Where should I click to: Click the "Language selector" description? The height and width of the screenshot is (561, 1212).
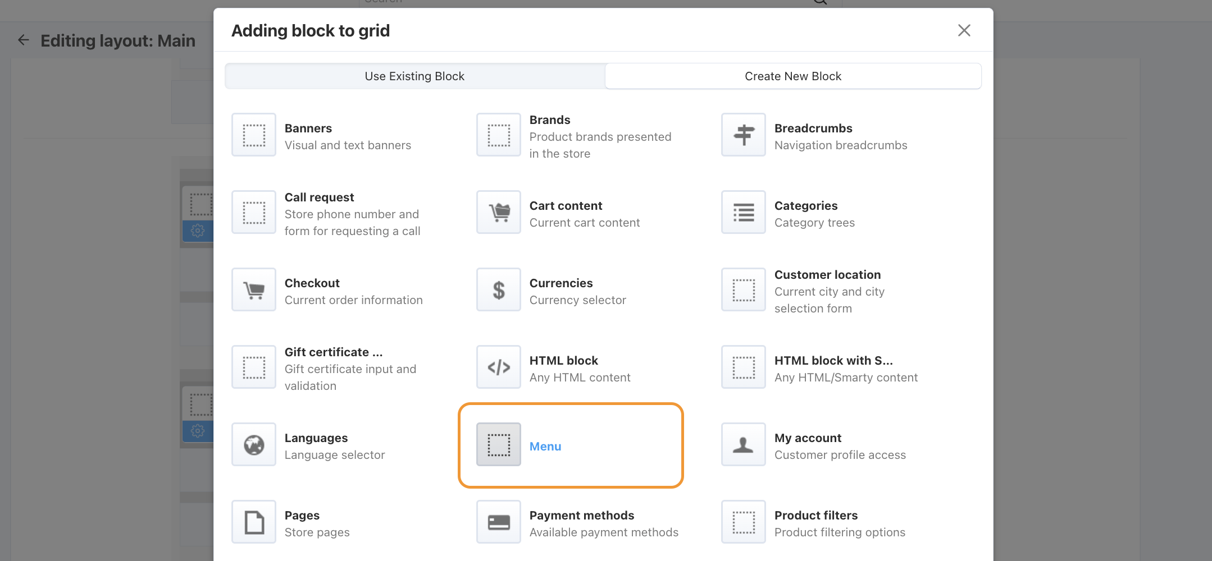point(335,455)
